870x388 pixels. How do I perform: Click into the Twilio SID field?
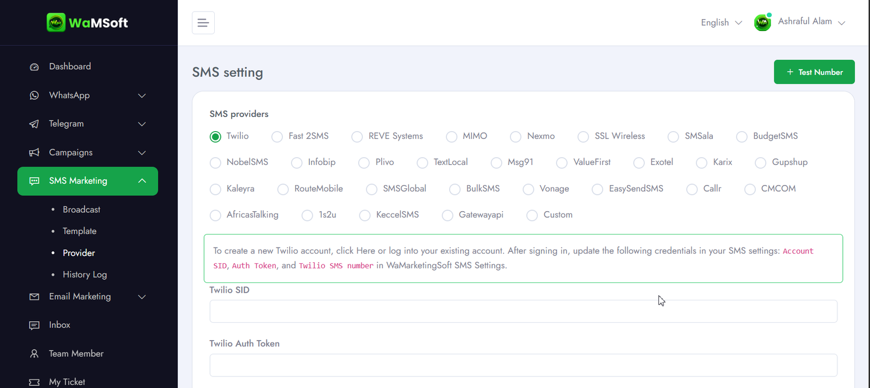[523, 311]
